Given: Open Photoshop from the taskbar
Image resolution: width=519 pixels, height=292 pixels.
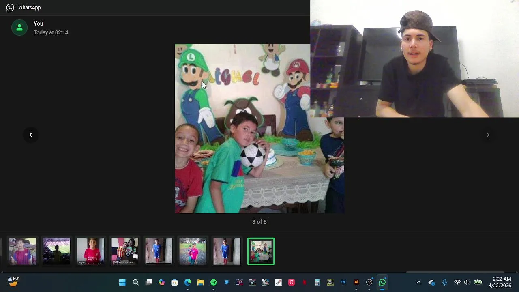Looking at the screenshot, I should pyautogui.click(x=343, y=282).
